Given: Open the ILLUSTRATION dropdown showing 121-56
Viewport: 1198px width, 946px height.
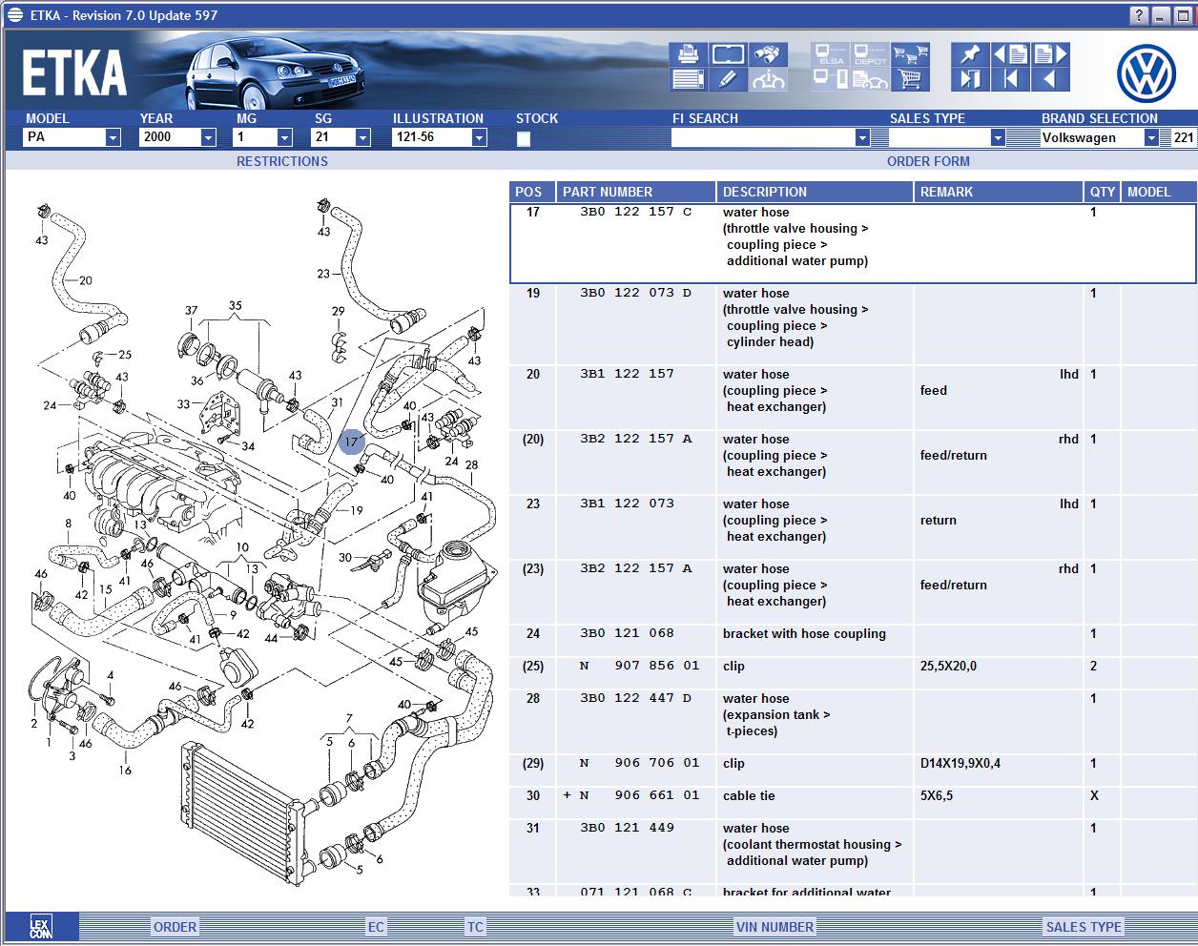Looking at the screenshot, I should (x=479, y=137).
